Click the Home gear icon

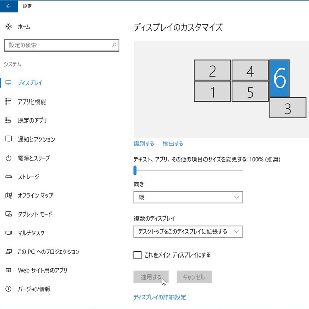pos(8,26)
